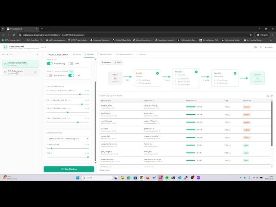The height and width of the screenshot is (207, 276).
Task: Open the LLM model selection dropdown
Action: point(68,139)
